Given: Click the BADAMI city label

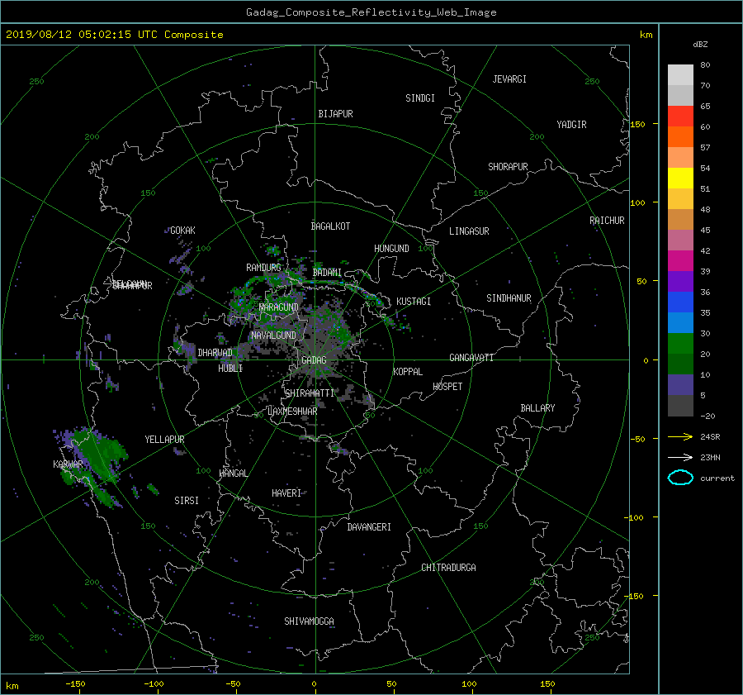Looking at the screenshot, I should tap(327, 273).
